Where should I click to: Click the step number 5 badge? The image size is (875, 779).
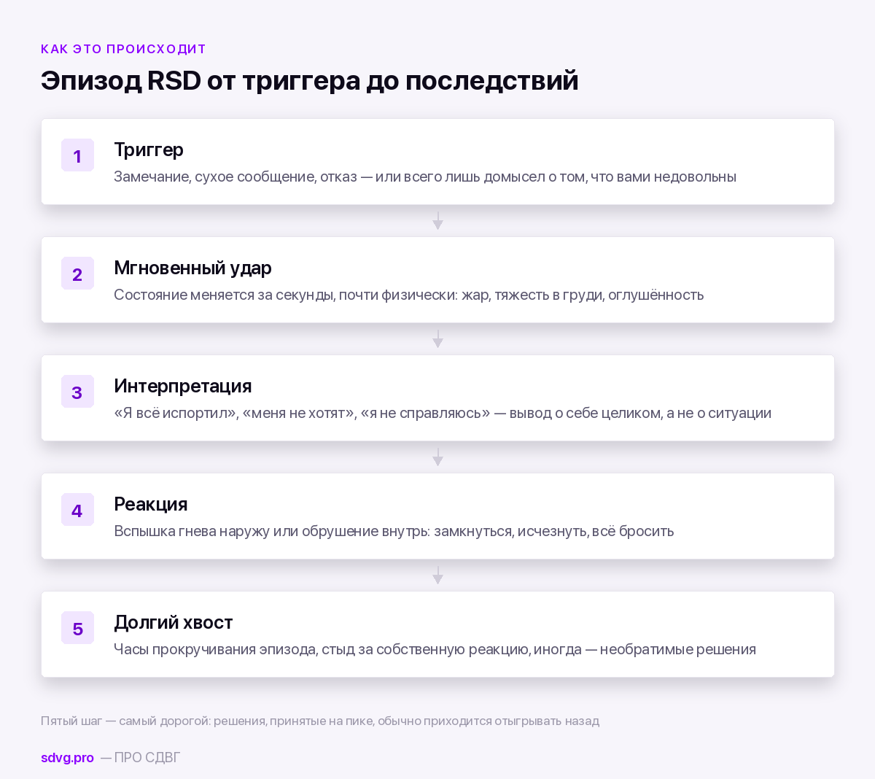[x=77, y=628]
